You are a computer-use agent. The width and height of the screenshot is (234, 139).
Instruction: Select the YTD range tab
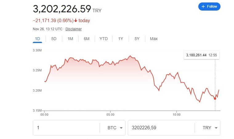tap(103, 39)
